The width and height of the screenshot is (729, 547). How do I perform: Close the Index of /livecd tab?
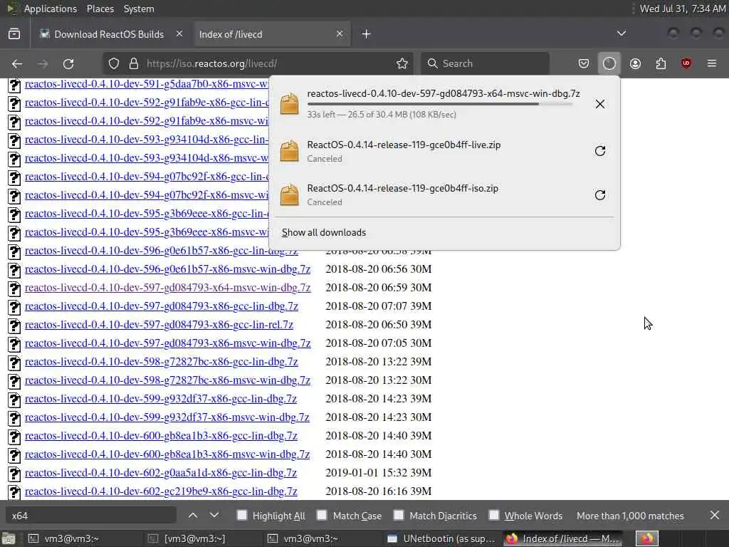click(x=340, y=34)
